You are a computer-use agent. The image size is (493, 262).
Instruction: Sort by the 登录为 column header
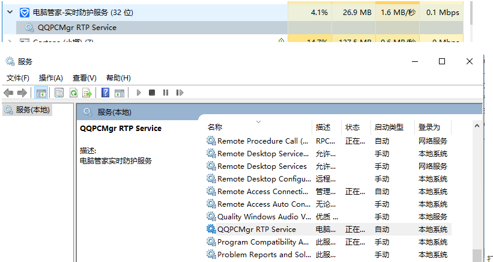pos(433,127)
